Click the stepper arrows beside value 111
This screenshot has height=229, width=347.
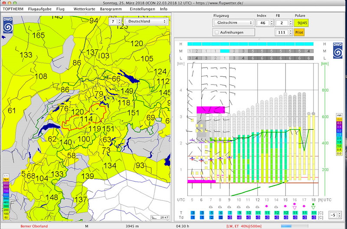pos(291,32)
